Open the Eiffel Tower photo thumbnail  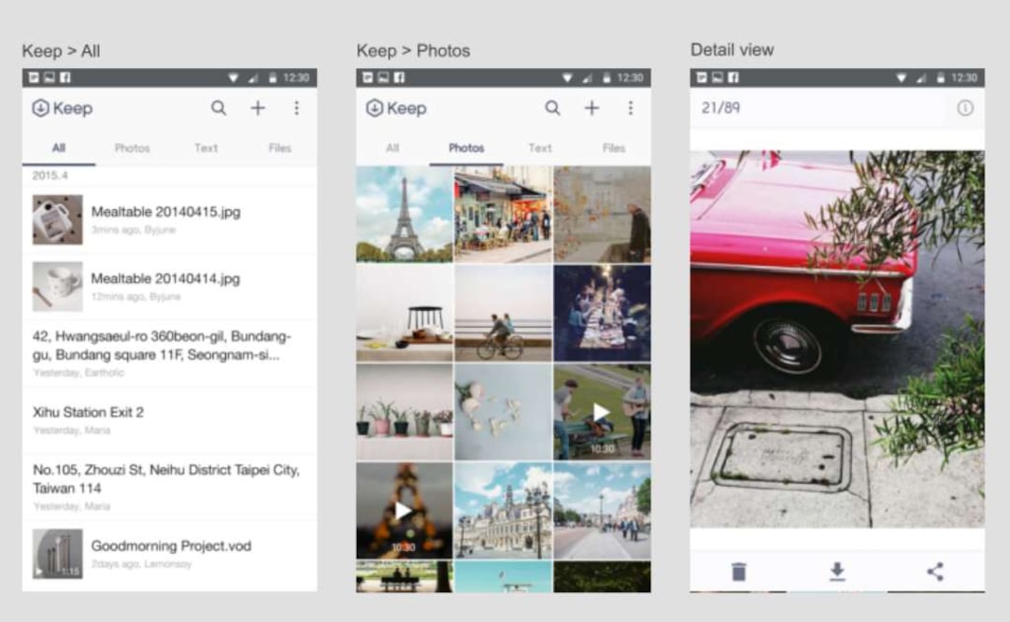[x=404, y=214]
